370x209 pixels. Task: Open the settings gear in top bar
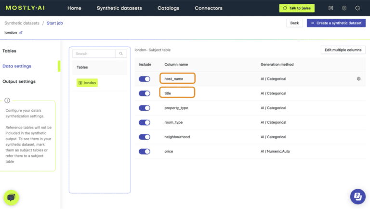(x=344, y=8)
